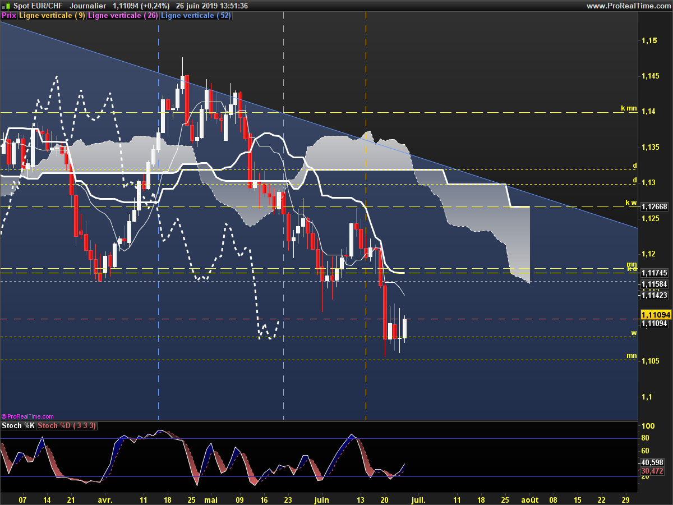
Task: Open the Stoch %D (3 3 3) label
Action: pos(67,426)
